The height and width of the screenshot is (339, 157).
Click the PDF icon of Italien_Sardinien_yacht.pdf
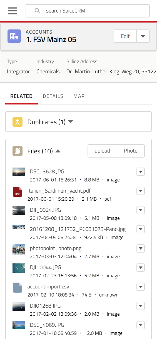click(18, 192)
